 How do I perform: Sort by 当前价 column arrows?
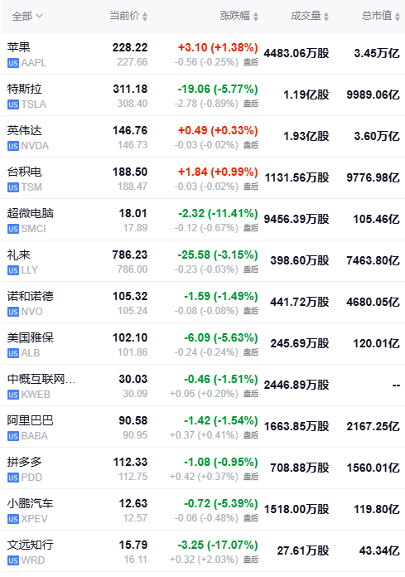point(145,17)
